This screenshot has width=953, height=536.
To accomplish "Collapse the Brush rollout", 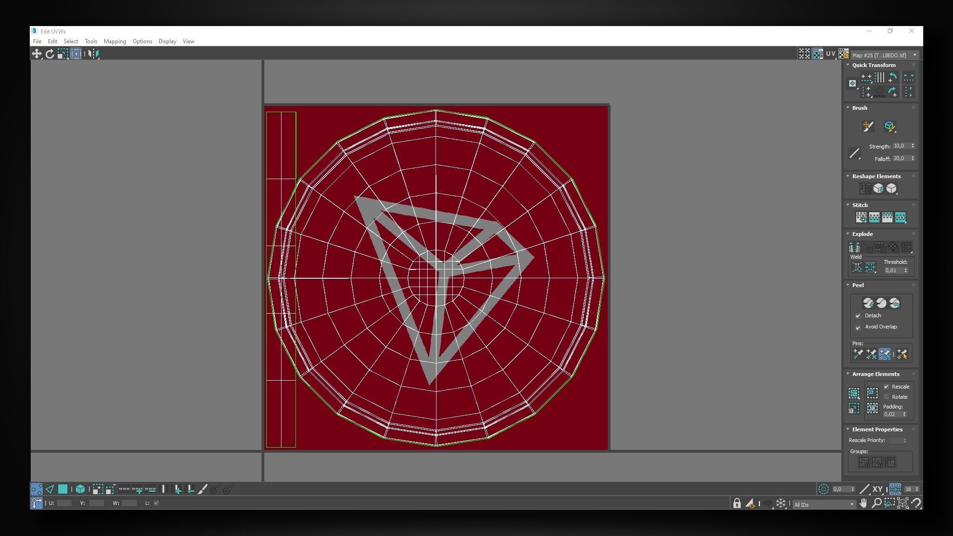I will 848,107.
